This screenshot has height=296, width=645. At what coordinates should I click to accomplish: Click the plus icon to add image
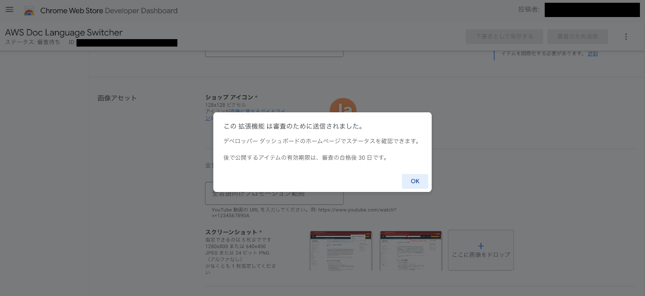(x=481, y=246)
